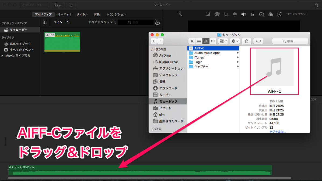
Task: Switch Finder to icon view
Action: (x=192, y=41)
